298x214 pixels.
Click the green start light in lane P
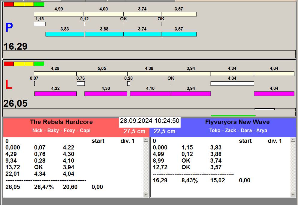coord(39,4)
